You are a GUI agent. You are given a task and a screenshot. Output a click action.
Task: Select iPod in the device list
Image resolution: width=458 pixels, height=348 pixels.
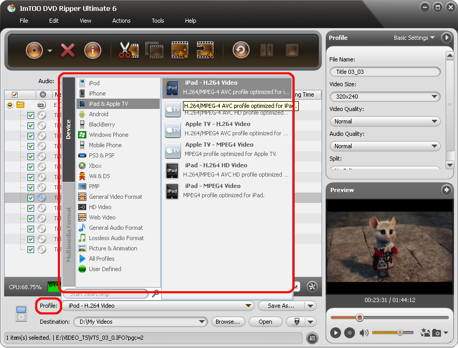pos(118,83)
